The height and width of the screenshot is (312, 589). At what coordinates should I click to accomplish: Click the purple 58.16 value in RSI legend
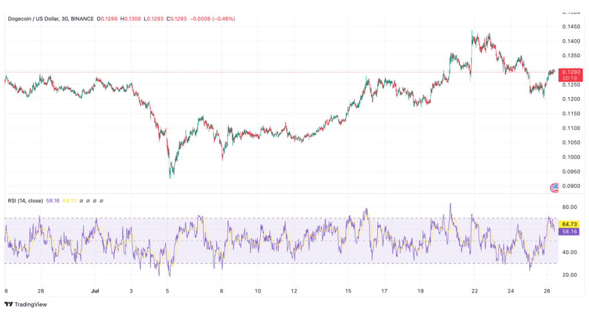52,201
